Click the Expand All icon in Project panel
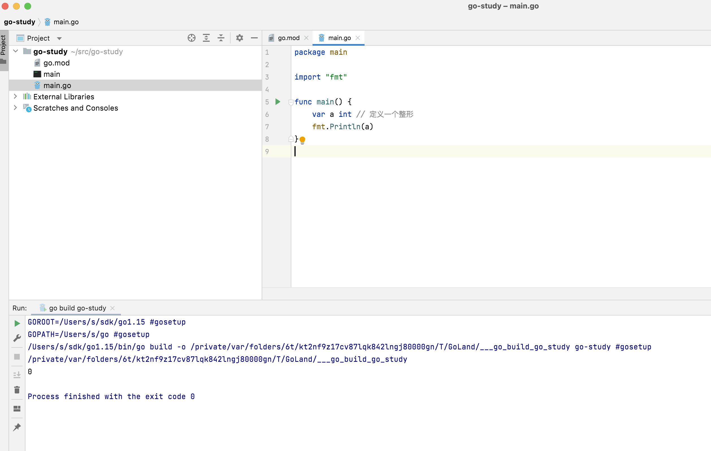Image resolution: width=711 pixels, height=451 pixels. click(206, 38)
